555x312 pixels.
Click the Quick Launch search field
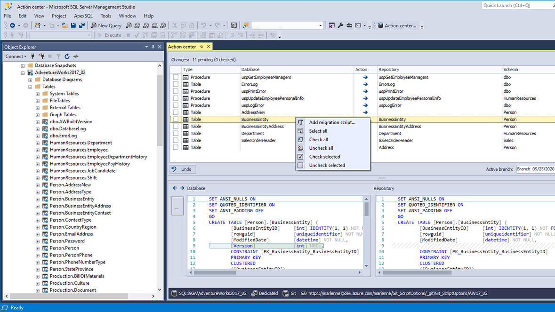(518, 5)
